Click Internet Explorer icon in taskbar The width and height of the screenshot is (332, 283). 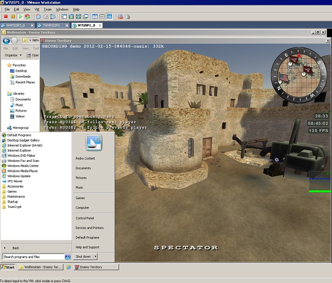tap(68, 267)
